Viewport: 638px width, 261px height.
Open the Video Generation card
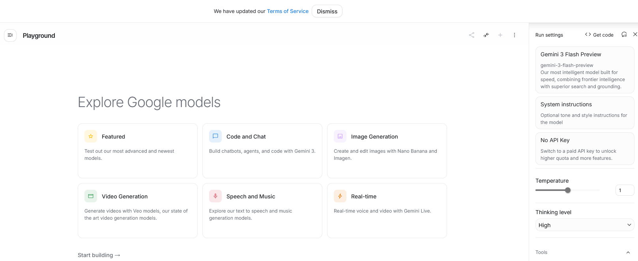(x=138, y=211)
